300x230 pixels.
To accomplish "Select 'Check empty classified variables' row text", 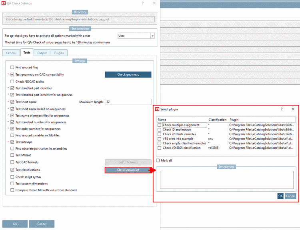I will (184, 143).
